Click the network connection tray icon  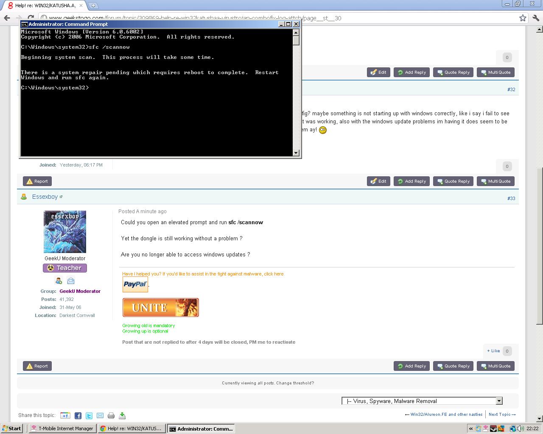[513, 428]
